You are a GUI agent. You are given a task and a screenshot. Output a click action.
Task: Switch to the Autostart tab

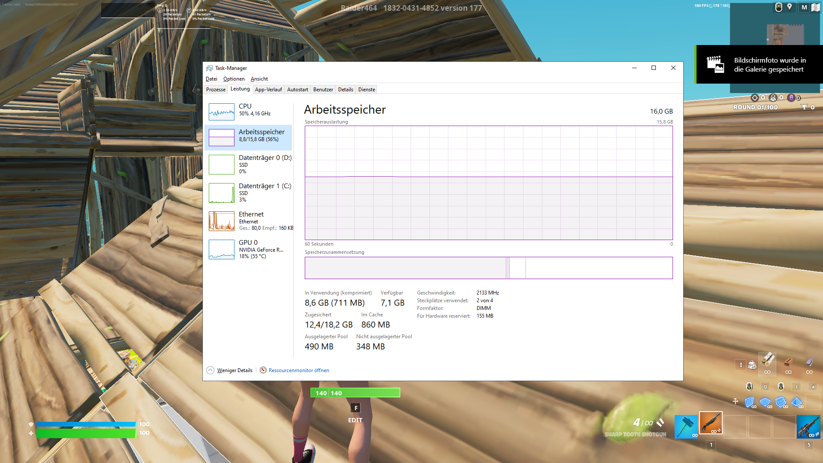click(297, 90)
